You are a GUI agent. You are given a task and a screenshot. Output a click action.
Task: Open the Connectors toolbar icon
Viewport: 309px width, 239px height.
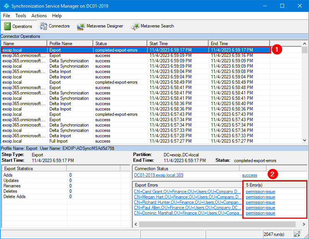click(x=43, y=26)
